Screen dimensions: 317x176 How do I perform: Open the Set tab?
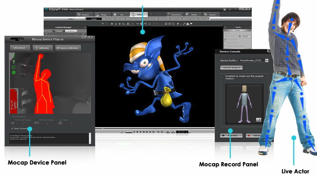point(121,15)
